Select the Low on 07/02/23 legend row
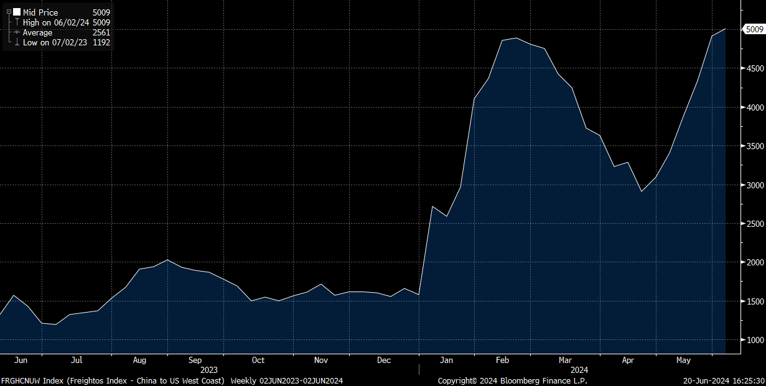The height and width of the screenshot is (386, 766). pyautogui.click(x=55, y=42)
